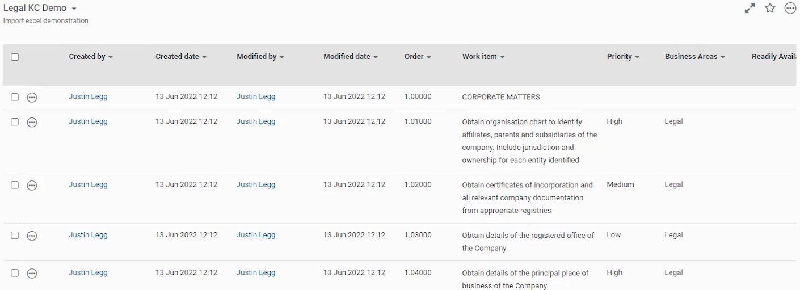Open the Created date column menu
Viewport: 800px width, 290px height.
click(x=204, y=57)
